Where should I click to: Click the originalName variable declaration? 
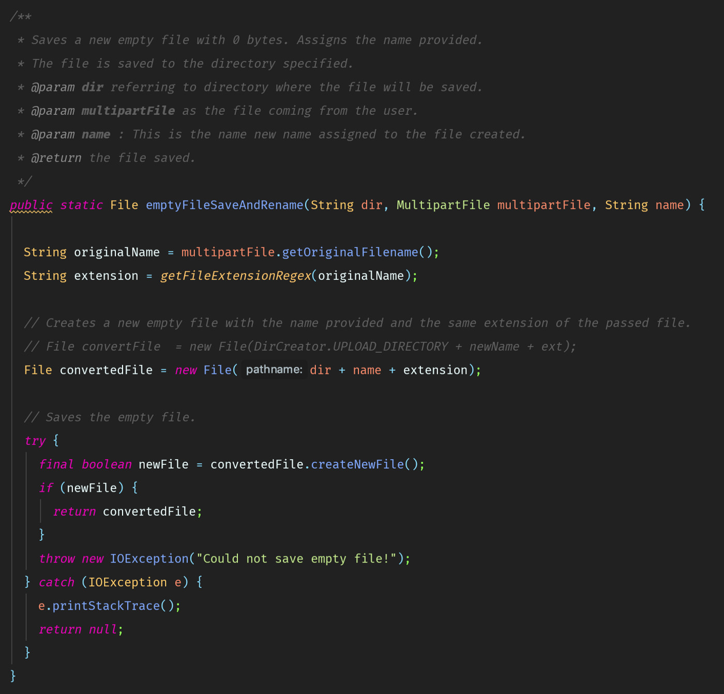[x=116, y=252]
